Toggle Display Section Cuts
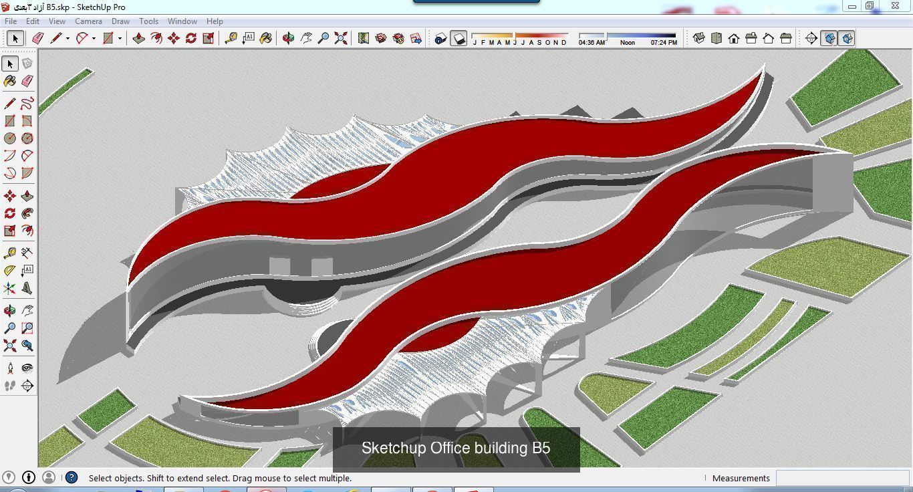 (846, 38)
